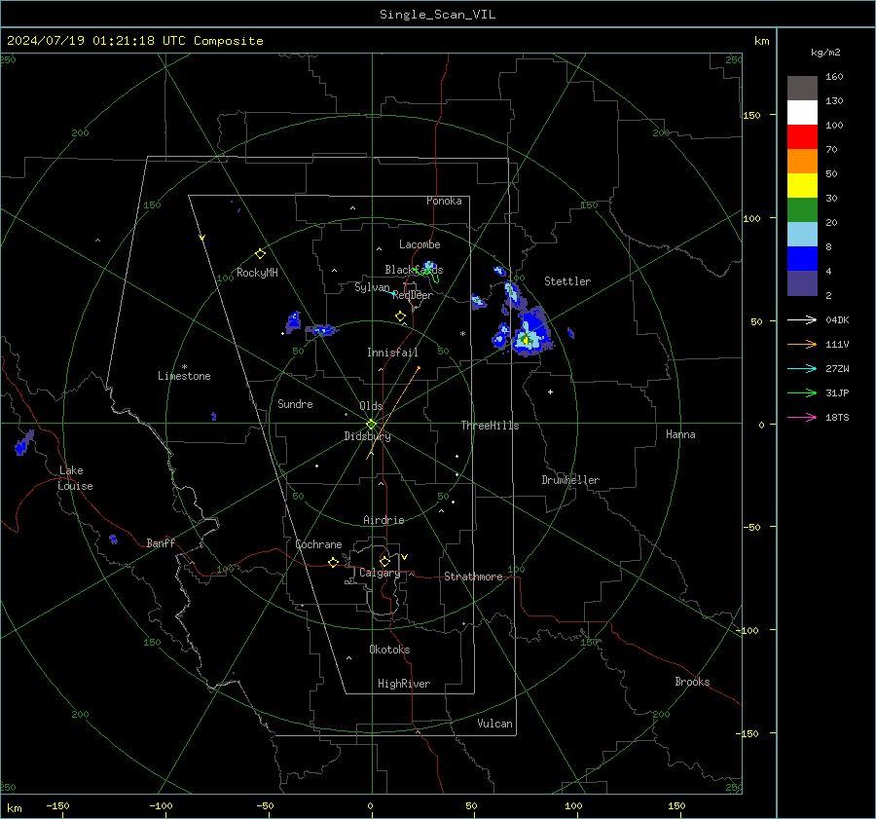876x819 pixels.
Task: Click the yellow diamond marker under Cochrane
Action: [x=333, y=562]
